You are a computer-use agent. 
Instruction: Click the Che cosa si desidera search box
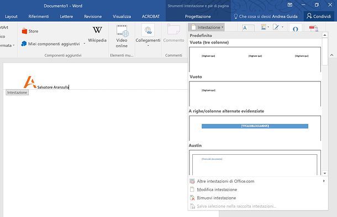click(x=252, y=17)
